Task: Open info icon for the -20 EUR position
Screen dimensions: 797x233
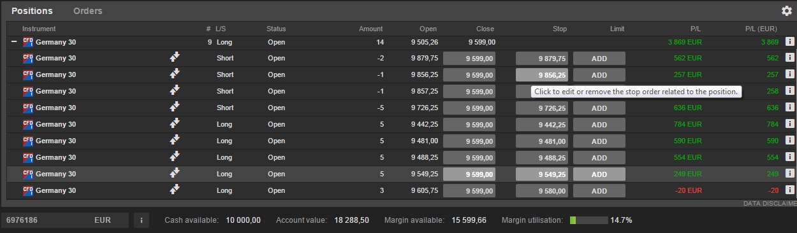Action: (x=789, y=190)
